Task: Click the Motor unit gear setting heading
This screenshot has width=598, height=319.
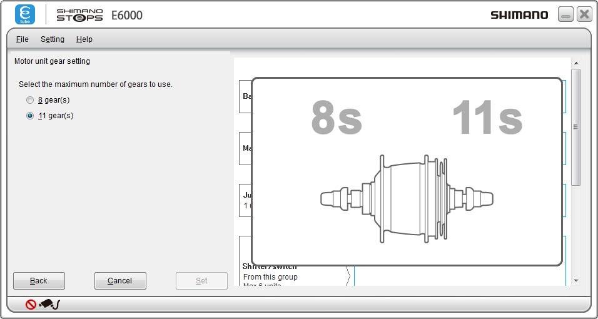Action: click(53, 61)
